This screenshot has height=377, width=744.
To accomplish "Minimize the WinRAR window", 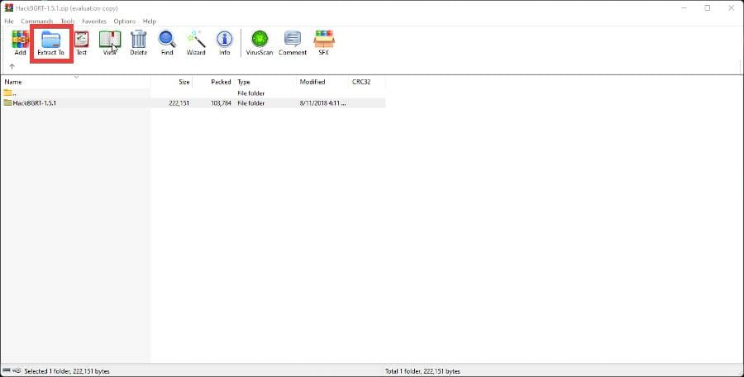I will pyautogui.click(x=684, y=8).
